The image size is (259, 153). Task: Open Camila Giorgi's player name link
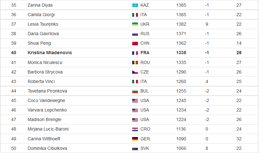[41, 15]
